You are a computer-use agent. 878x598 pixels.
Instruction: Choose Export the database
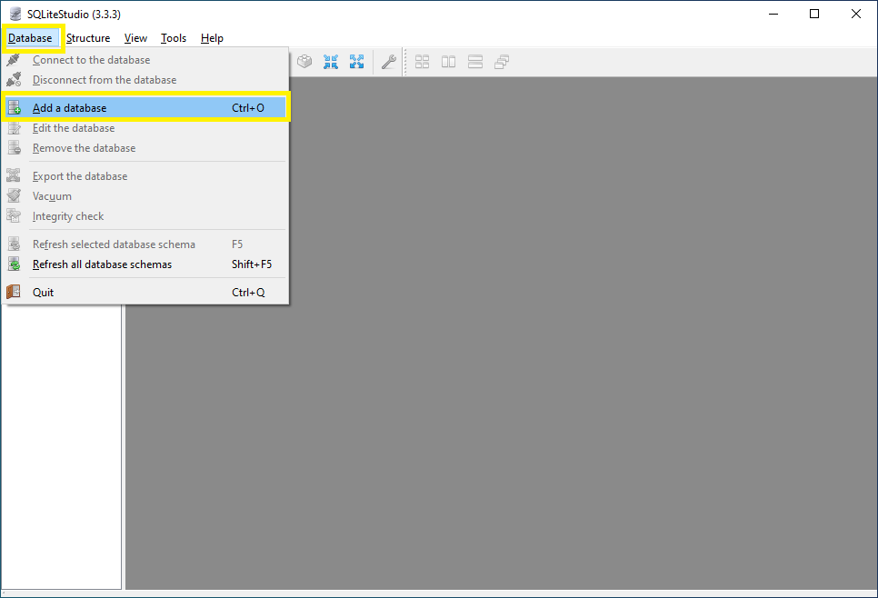[145, 176]
